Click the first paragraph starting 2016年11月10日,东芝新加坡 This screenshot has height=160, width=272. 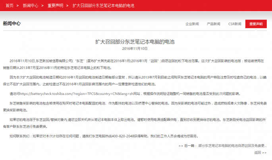133,64
